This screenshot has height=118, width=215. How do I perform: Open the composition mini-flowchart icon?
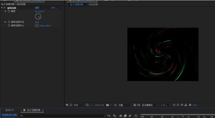click(108, 116)
